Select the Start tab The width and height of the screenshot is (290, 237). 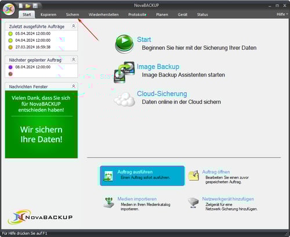(x=27, y=14)
